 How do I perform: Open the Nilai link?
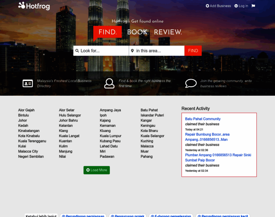tap(62, 156)
